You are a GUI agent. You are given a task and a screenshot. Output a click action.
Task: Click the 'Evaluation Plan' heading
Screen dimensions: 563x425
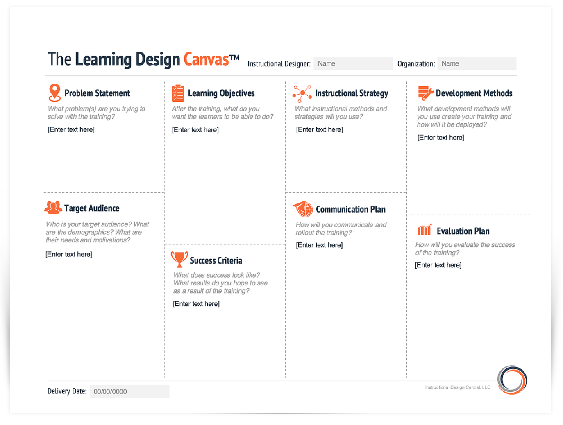pyautogui.click(x=463, y=231)
